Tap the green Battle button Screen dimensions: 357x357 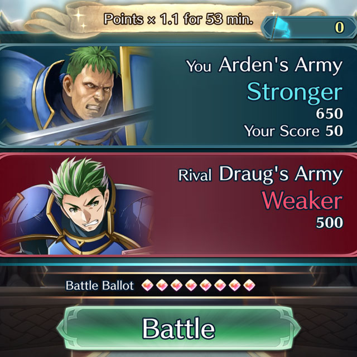(x=178, y=329)
